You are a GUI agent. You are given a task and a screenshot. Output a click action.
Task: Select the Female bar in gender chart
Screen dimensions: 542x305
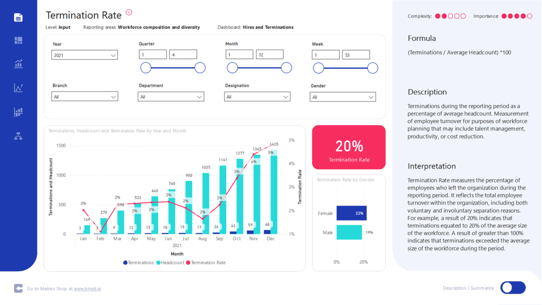pyautogui.click(x=351, y=213)
